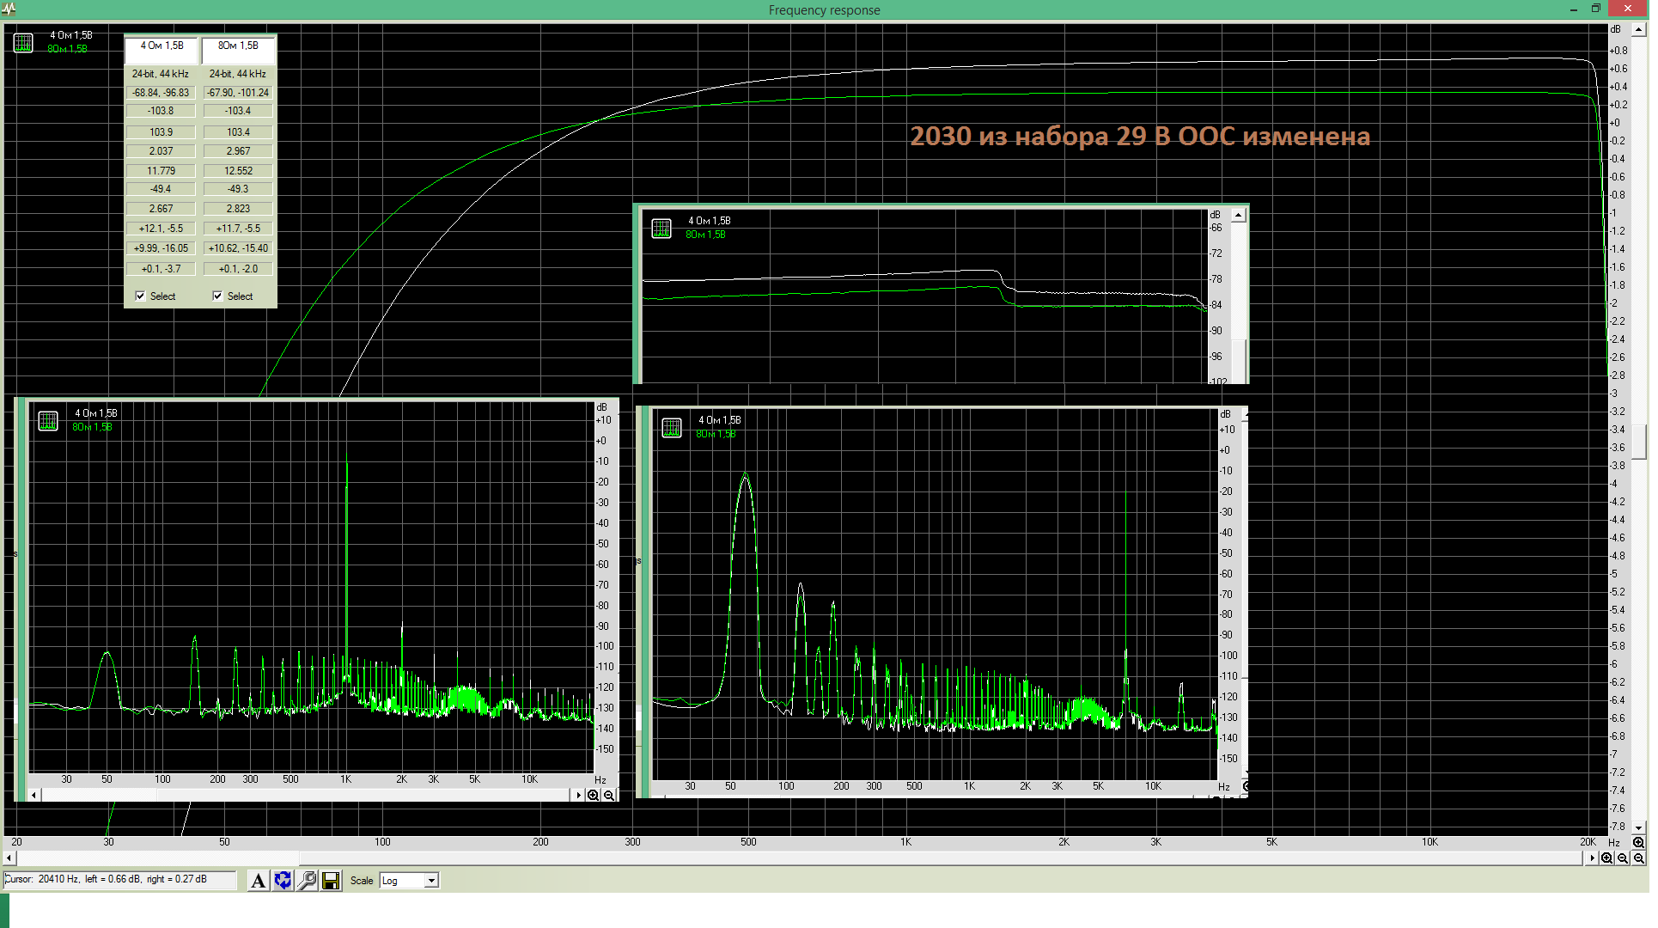The image size is (1658, 928).
Task: Click the '-103.4' table cell
Action: [x=239, y=112]
